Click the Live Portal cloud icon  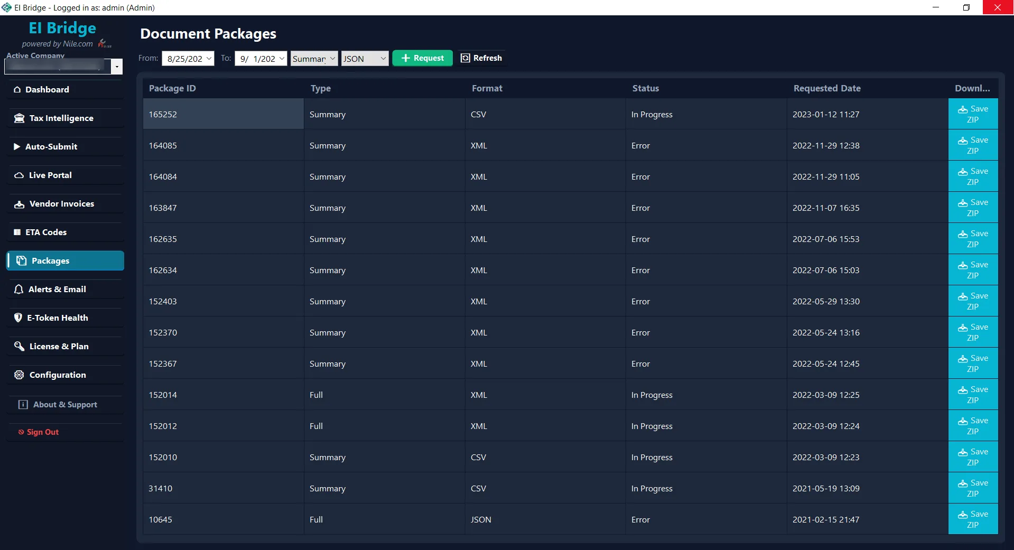(x=19, y=175)
